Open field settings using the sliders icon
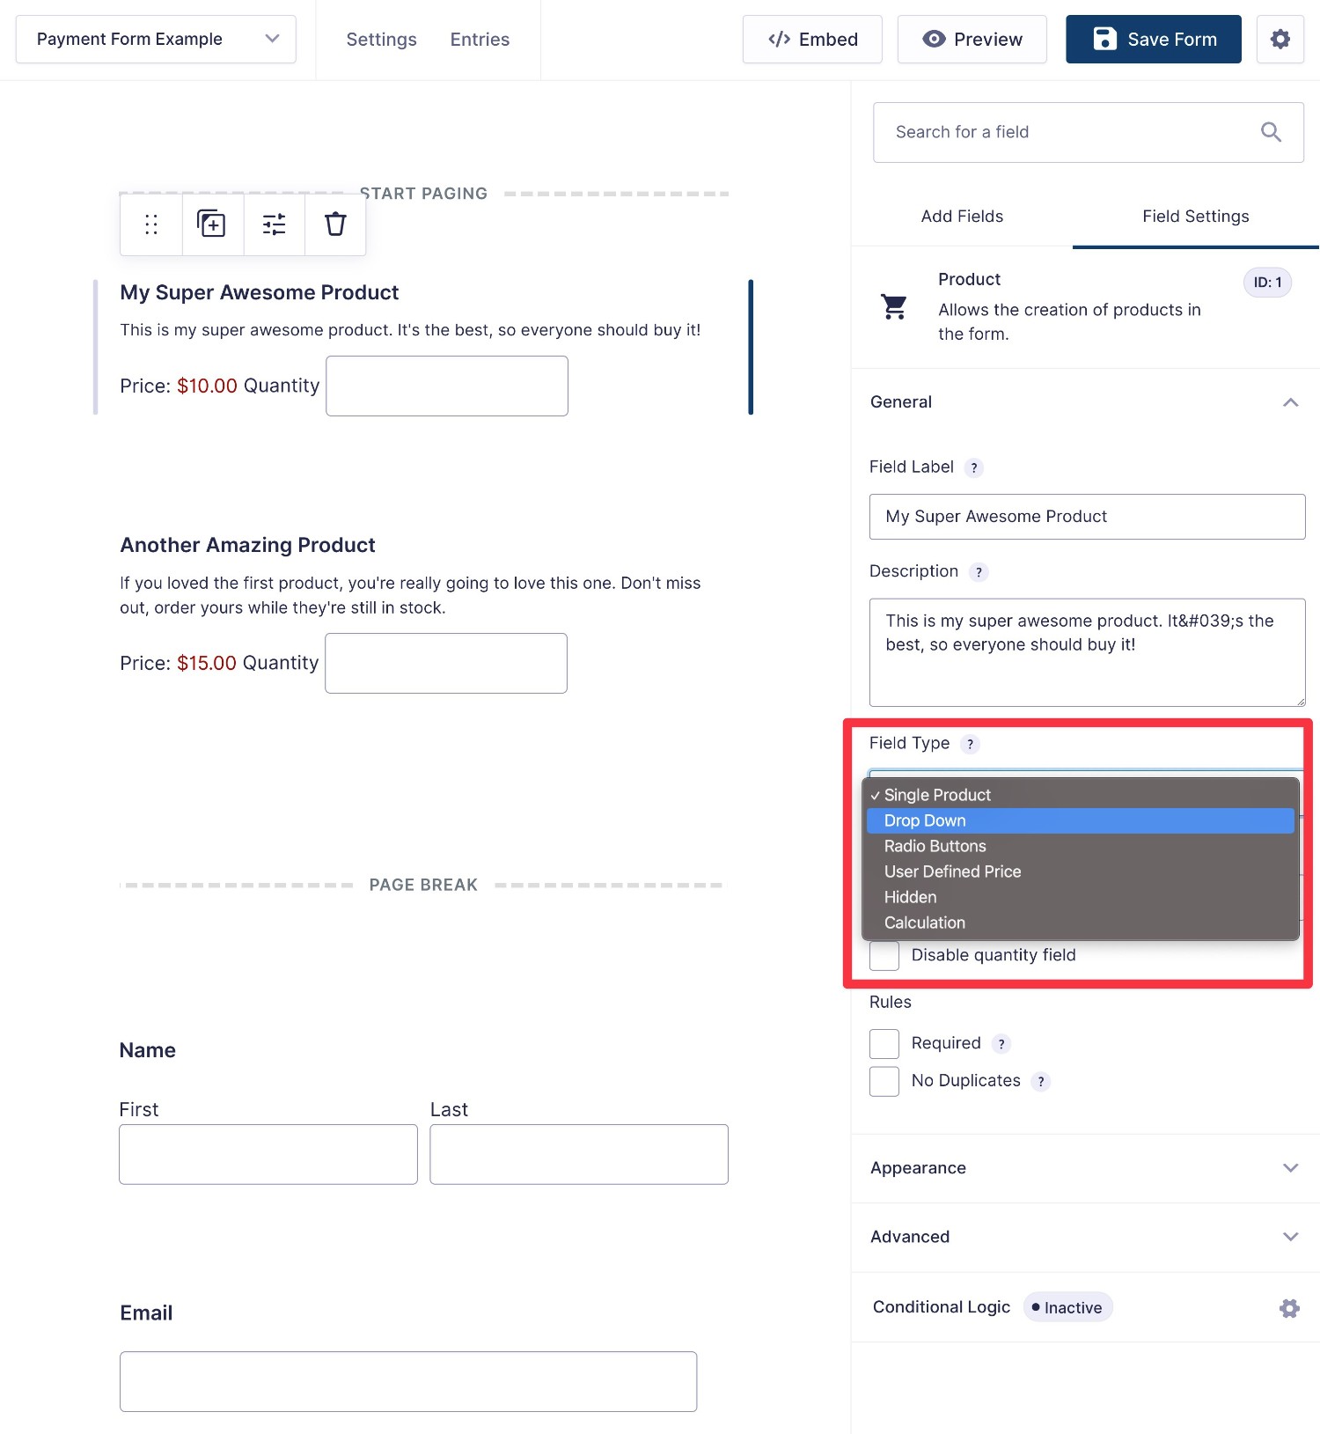 pyautogui.click(x=274, y=224)
